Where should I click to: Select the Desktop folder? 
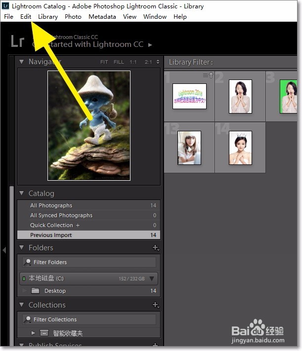89,291
